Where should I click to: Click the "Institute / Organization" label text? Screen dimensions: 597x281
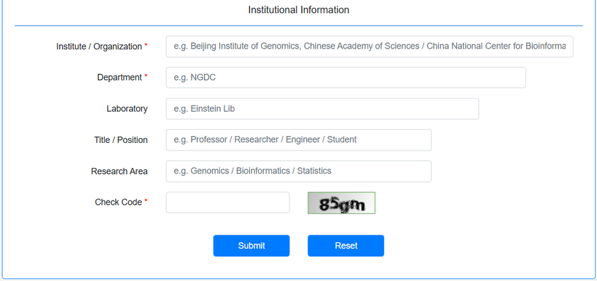99,46
